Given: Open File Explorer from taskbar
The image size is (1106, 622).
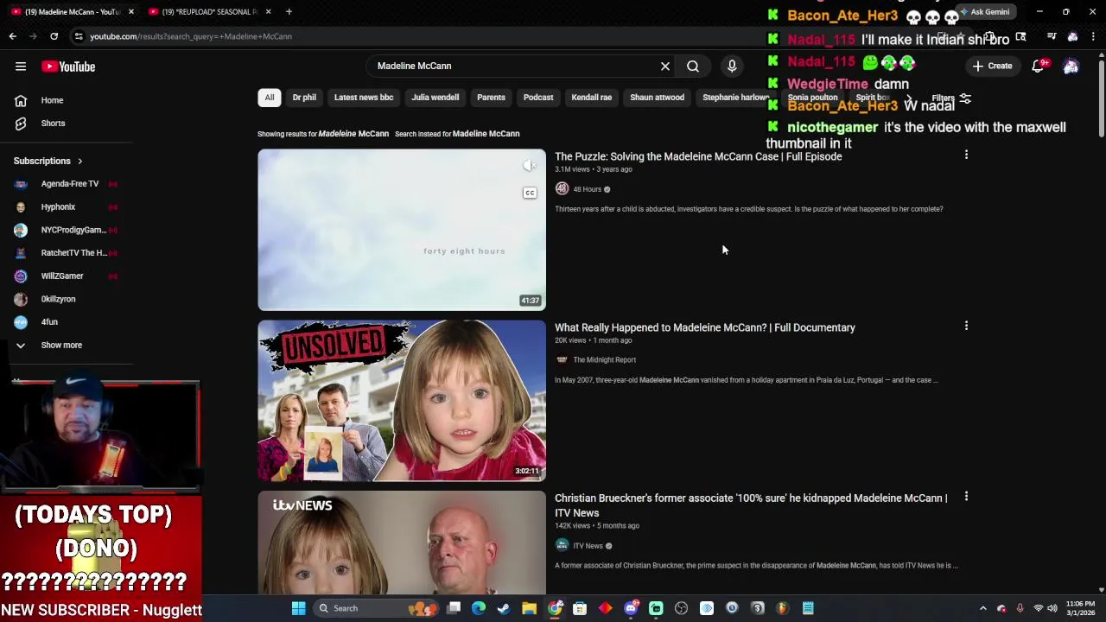Looking at the screenshot, I should tap(529, 608).
